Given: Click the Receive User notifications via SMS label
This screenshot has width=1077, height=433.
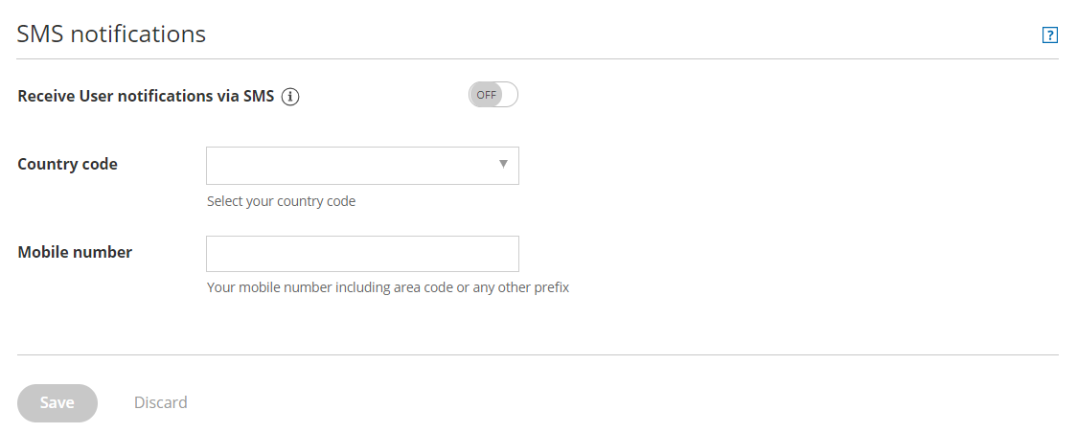Looking at the screenshot, I should click(x=146, y=96).
